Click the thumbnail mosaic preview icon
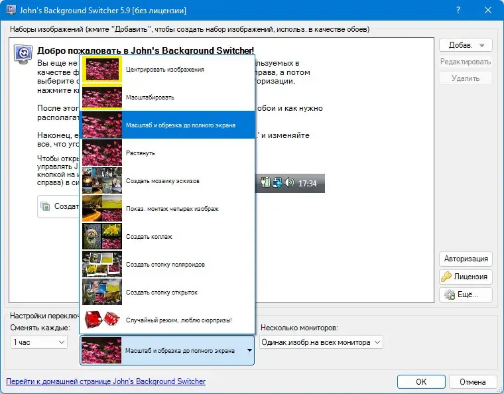Image resolution: width=504 pixels, height=394 pixels. click(x=102, y=180)
